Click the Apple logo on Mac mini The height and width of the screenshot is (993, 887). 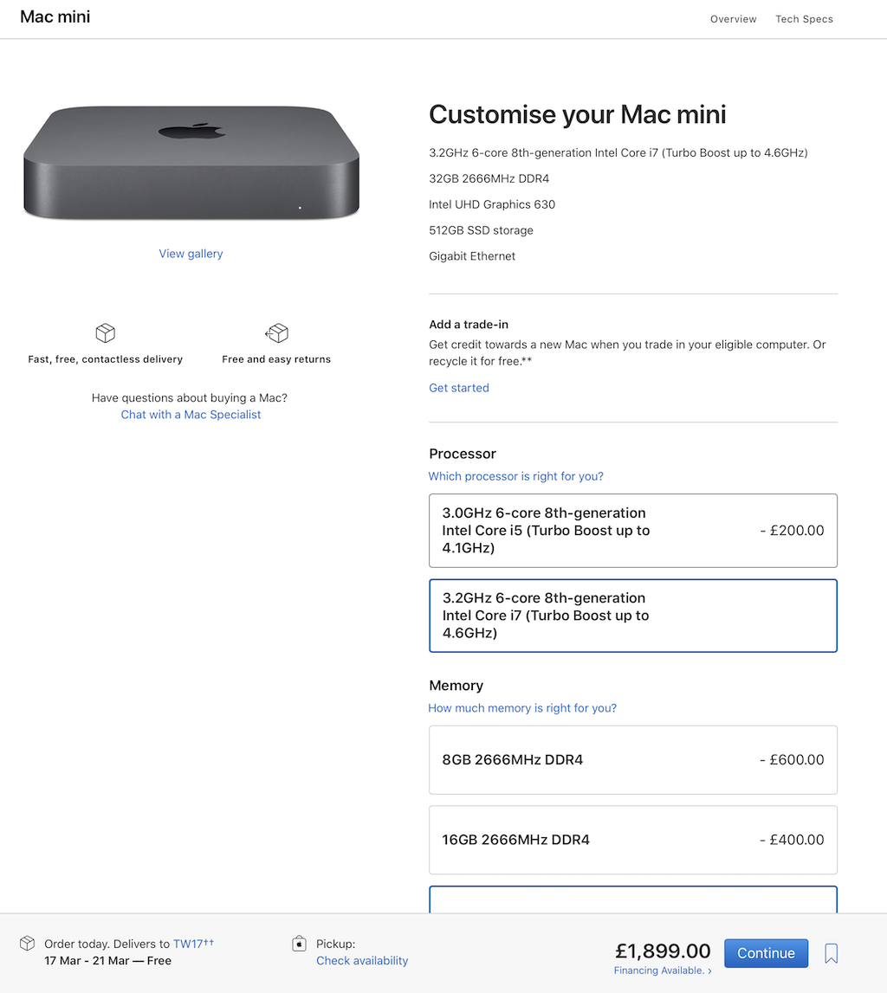click(191, 131)
